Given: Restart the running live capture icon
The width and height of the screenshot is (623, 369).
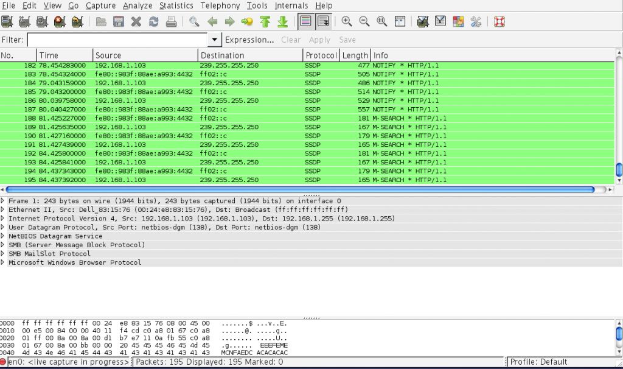Looking at the screenshot, I should (x=77, y=21).
